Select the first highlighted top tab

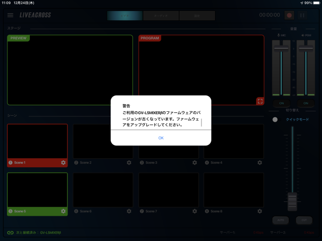point(125,15)
